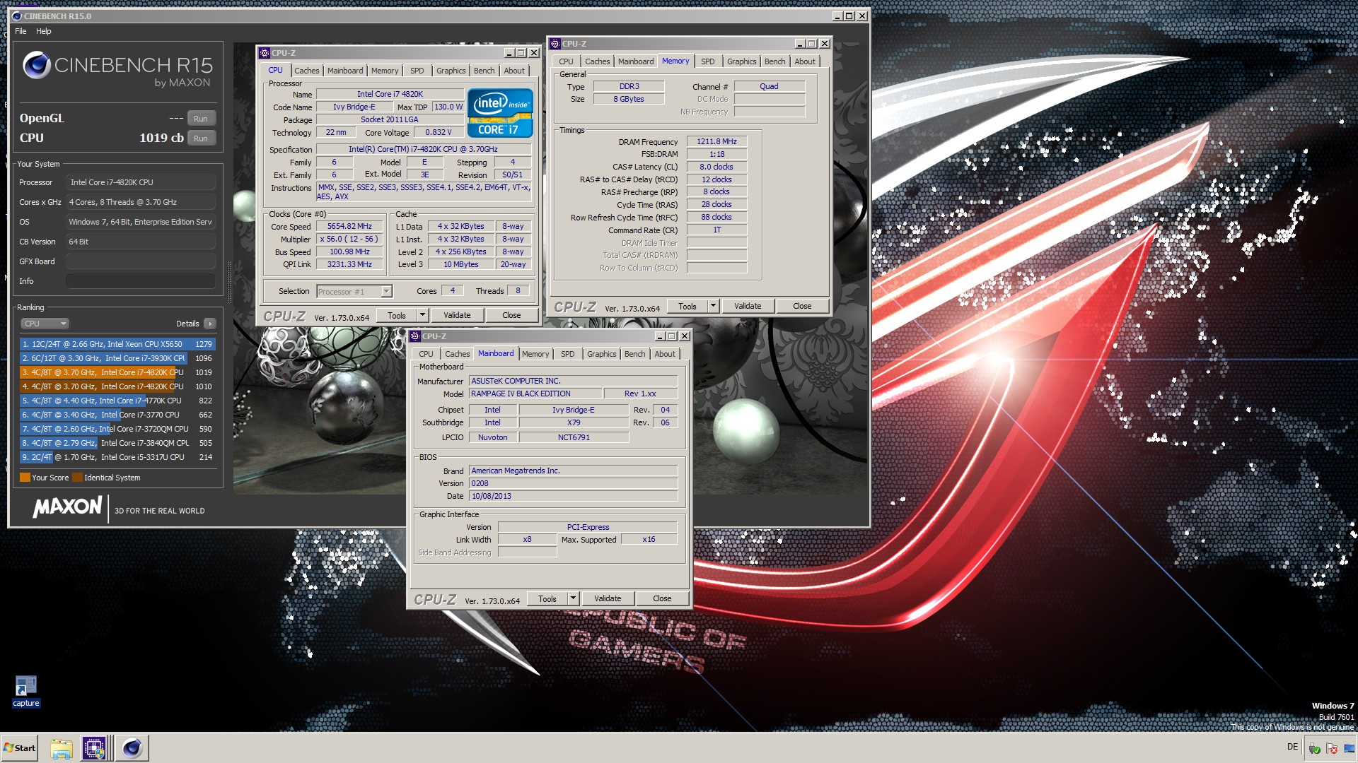1358x763 pixels.
Task: Open Bench tab in top-left CPU-Z window
Action: tap(484, 71)
